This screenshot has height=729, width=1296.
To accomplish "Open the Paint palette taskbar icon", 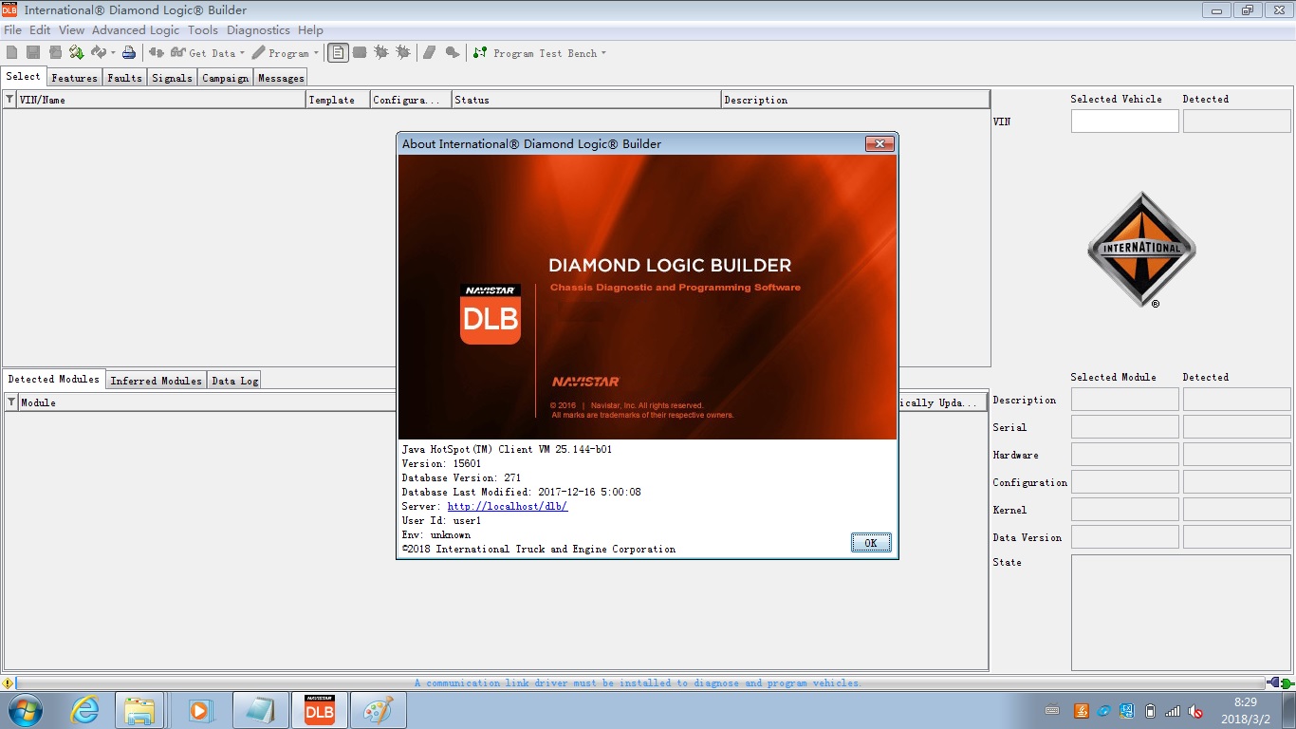I will point(379,710).
